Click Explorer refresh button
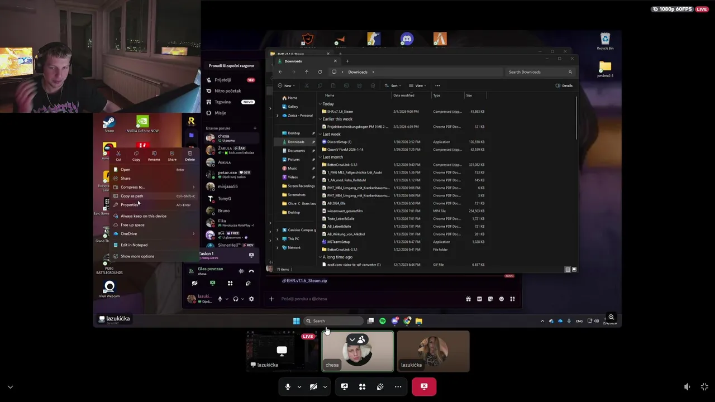This screenshot has width=715, height=402. 320,72
